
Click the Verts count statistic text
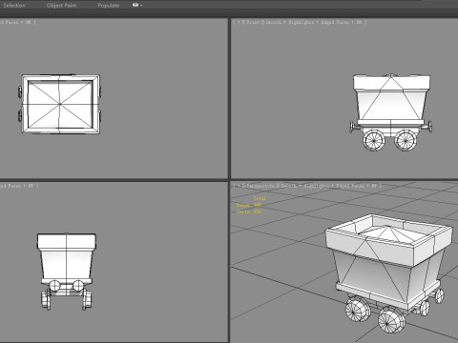click(x=249, y=212)
